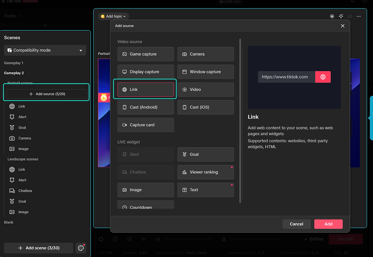
Task: Choose Game capture as video source
Action: coord(145,54)
